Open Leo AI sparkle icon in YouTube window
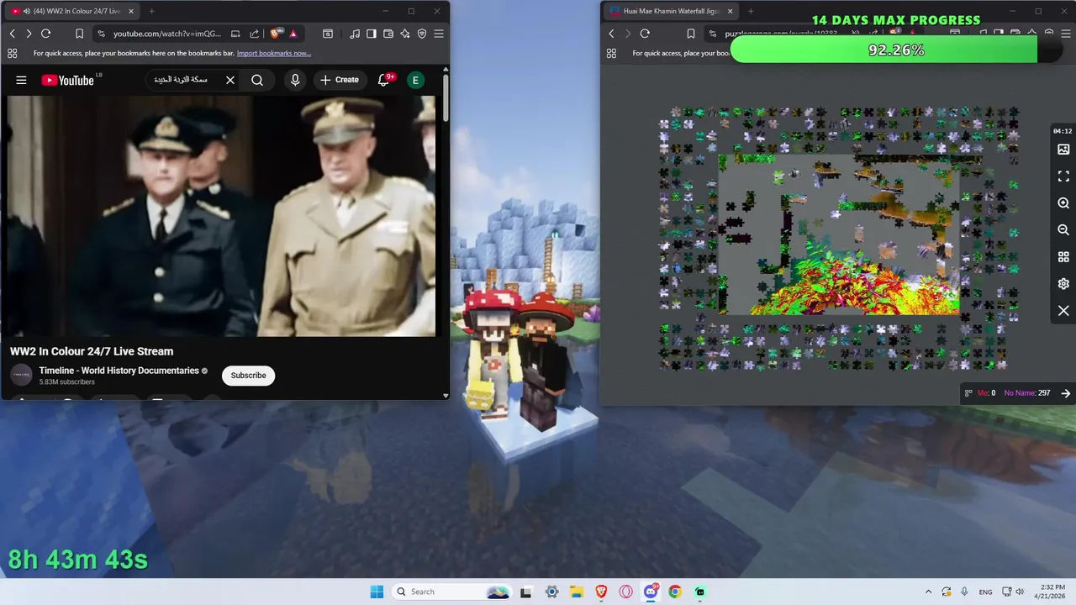The height and width of the screenshot is (605, 1076). (405, 34)
